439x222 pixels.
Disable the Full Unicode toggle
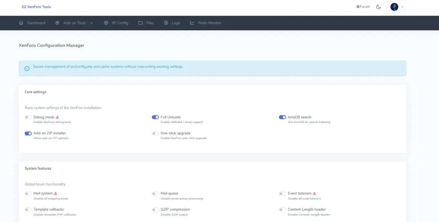[155, 117]
